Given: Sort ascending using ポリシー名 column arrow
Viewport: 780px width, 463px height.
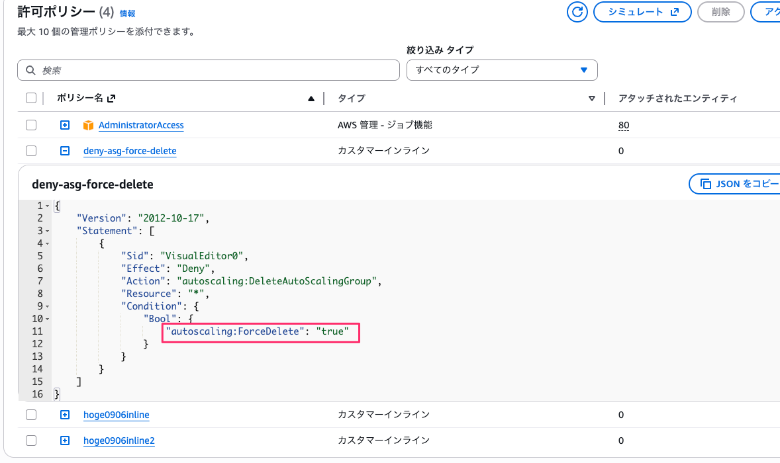Looking at the screenshot, I should pyautogui.click(x=311, y=99).
